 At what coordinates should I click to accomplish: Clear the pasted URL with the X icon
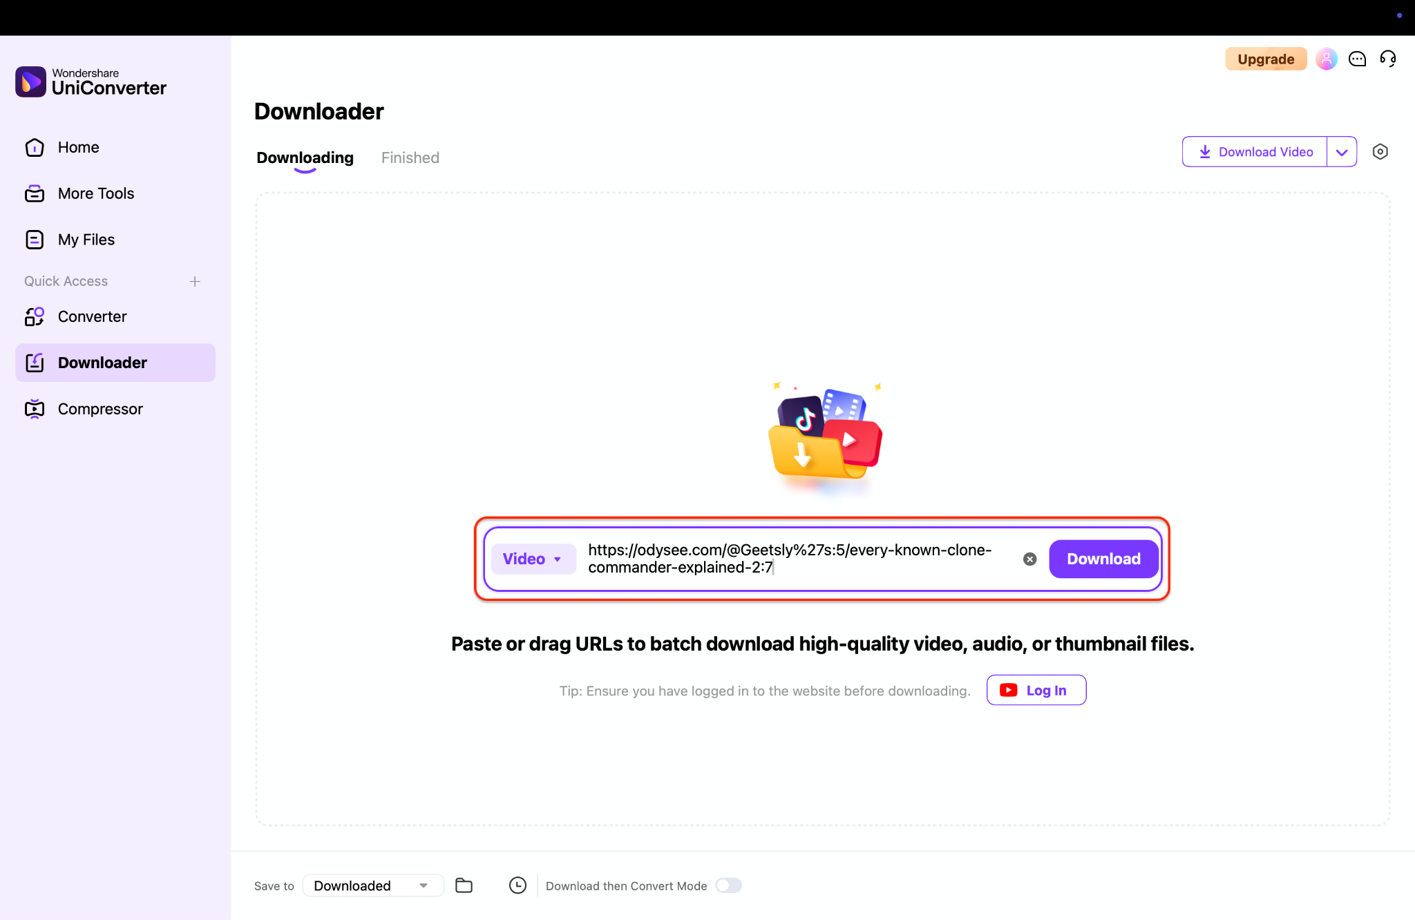pyautogui.click(x=1029, y=559)
